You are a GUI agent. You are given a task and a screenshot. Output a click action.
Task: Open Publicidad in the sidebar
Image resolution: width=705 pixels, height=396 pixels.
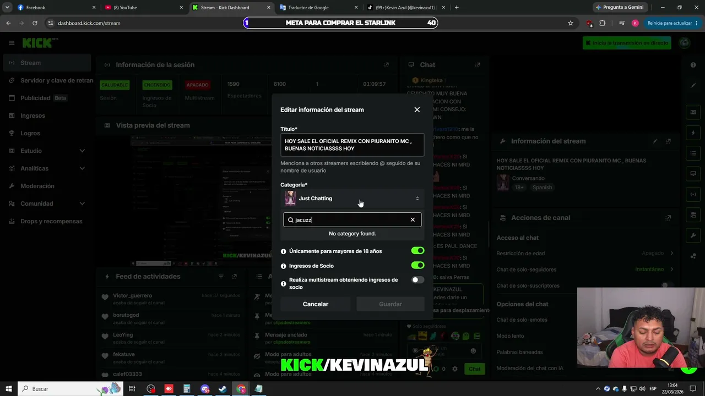click(47, 98)
